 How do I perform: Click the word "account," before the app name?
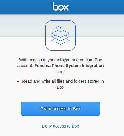pyautogui.click(x=25, y=66)
